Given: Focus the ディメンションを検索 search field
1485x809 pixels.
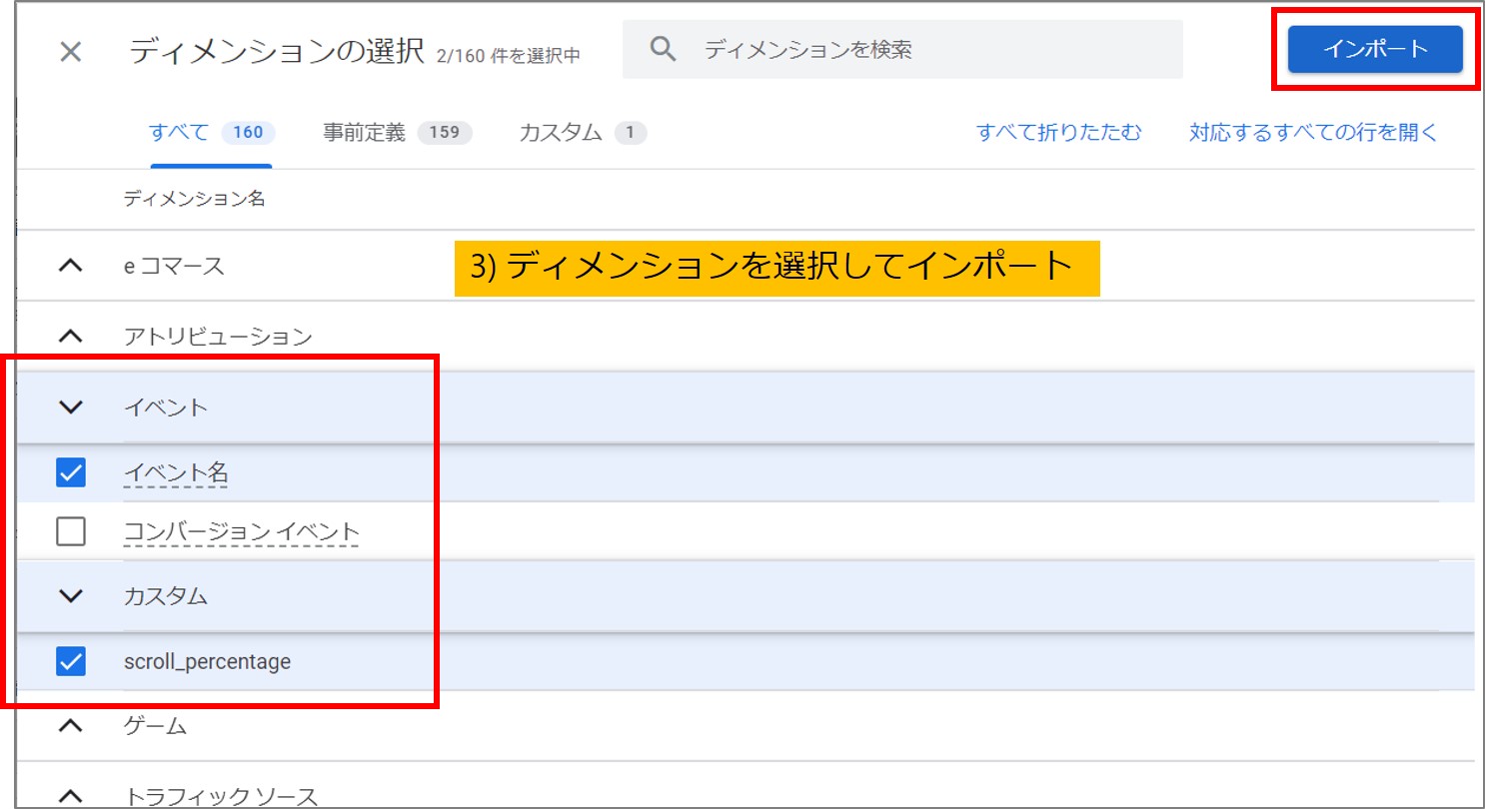Looking at the screenshot, I should click(x=902, y=49).
